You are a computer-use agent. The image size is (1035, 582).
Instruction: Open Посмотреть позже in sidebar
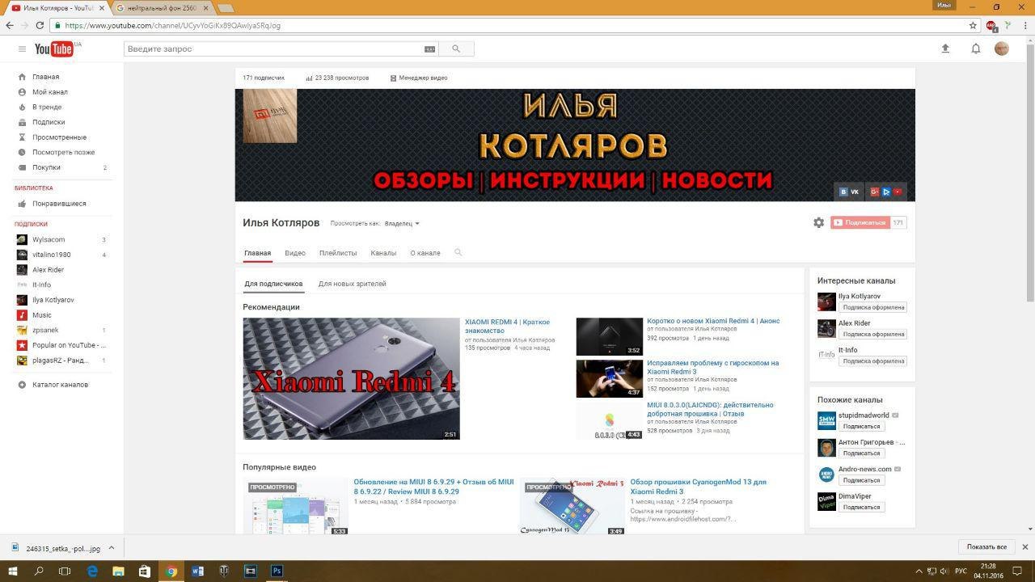(x=64, y=152)
